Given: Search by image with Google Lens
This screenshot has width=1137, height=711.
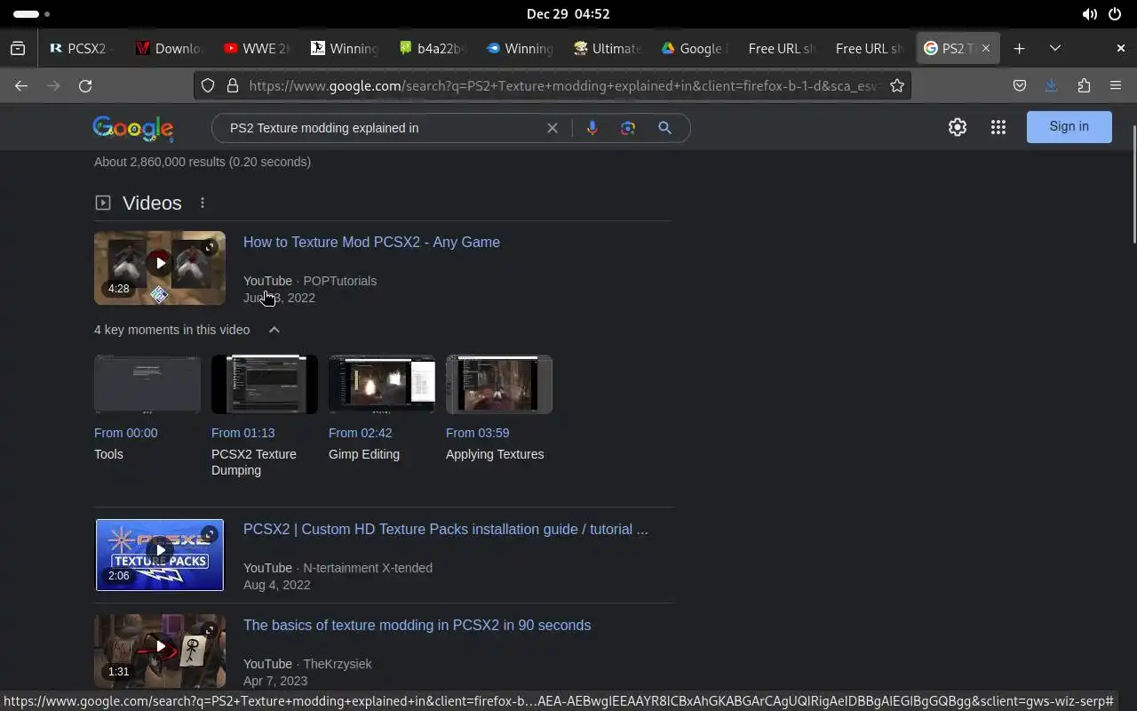Looking at the screenshot, I should point(628,128).
